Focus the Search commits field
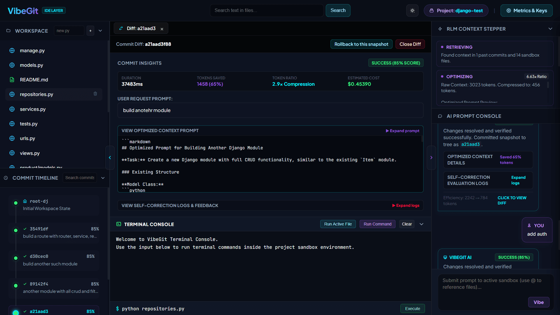Image resolution: width=560 pixels, height=315 pixels. coord(80,178)
